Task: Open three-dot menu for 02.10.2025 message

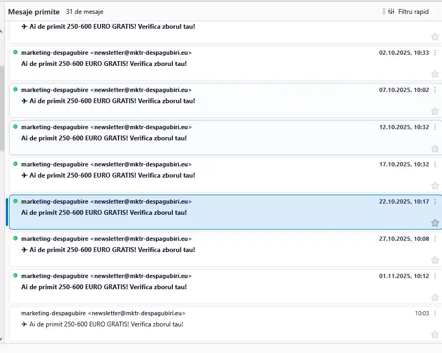Action: 435,53
